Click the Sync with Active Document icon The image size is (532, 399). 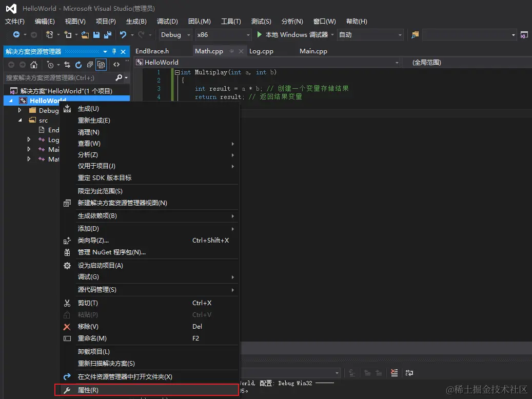(x=67, y=65)
